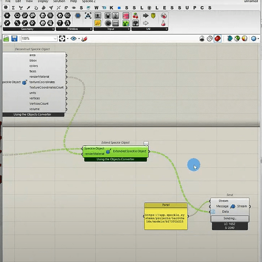The height and width of the screenshot is (262, 262).
Task: Open the dropdown arrow next to the eye icon
Action: click(x=79, y=39)
